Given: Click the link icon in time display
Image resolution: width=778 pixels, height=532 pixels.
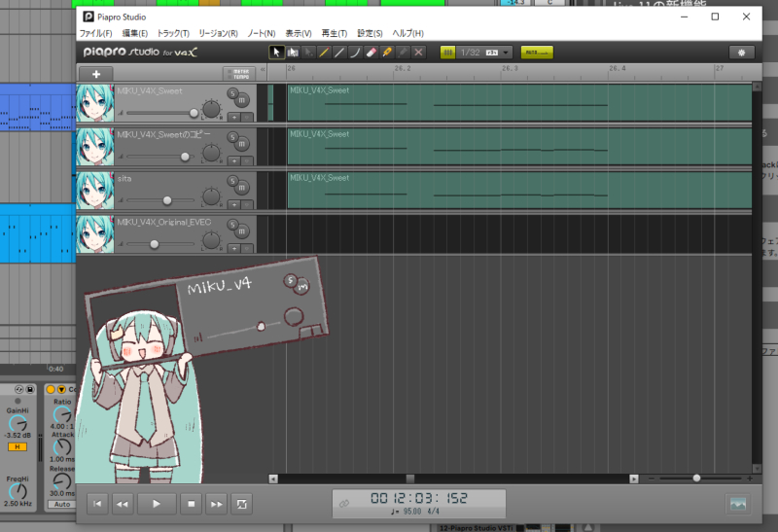Looking at the screenshot, I should pyautogui.click(x=344, y=504).
